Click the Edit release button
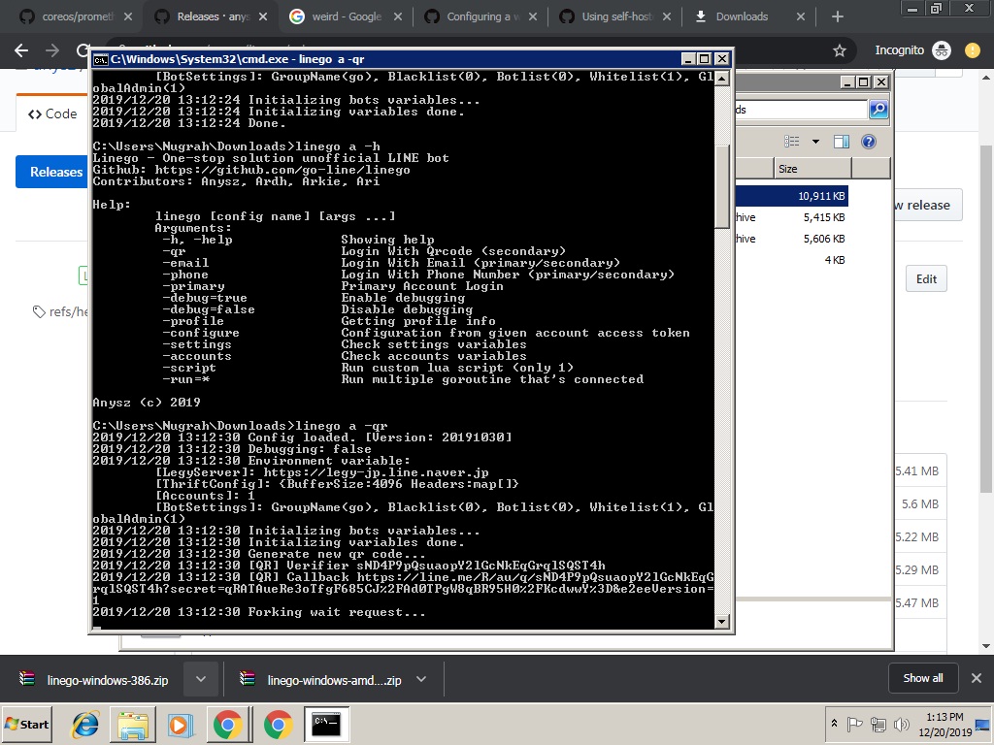 pyautogui.click(x=926, y=278)
